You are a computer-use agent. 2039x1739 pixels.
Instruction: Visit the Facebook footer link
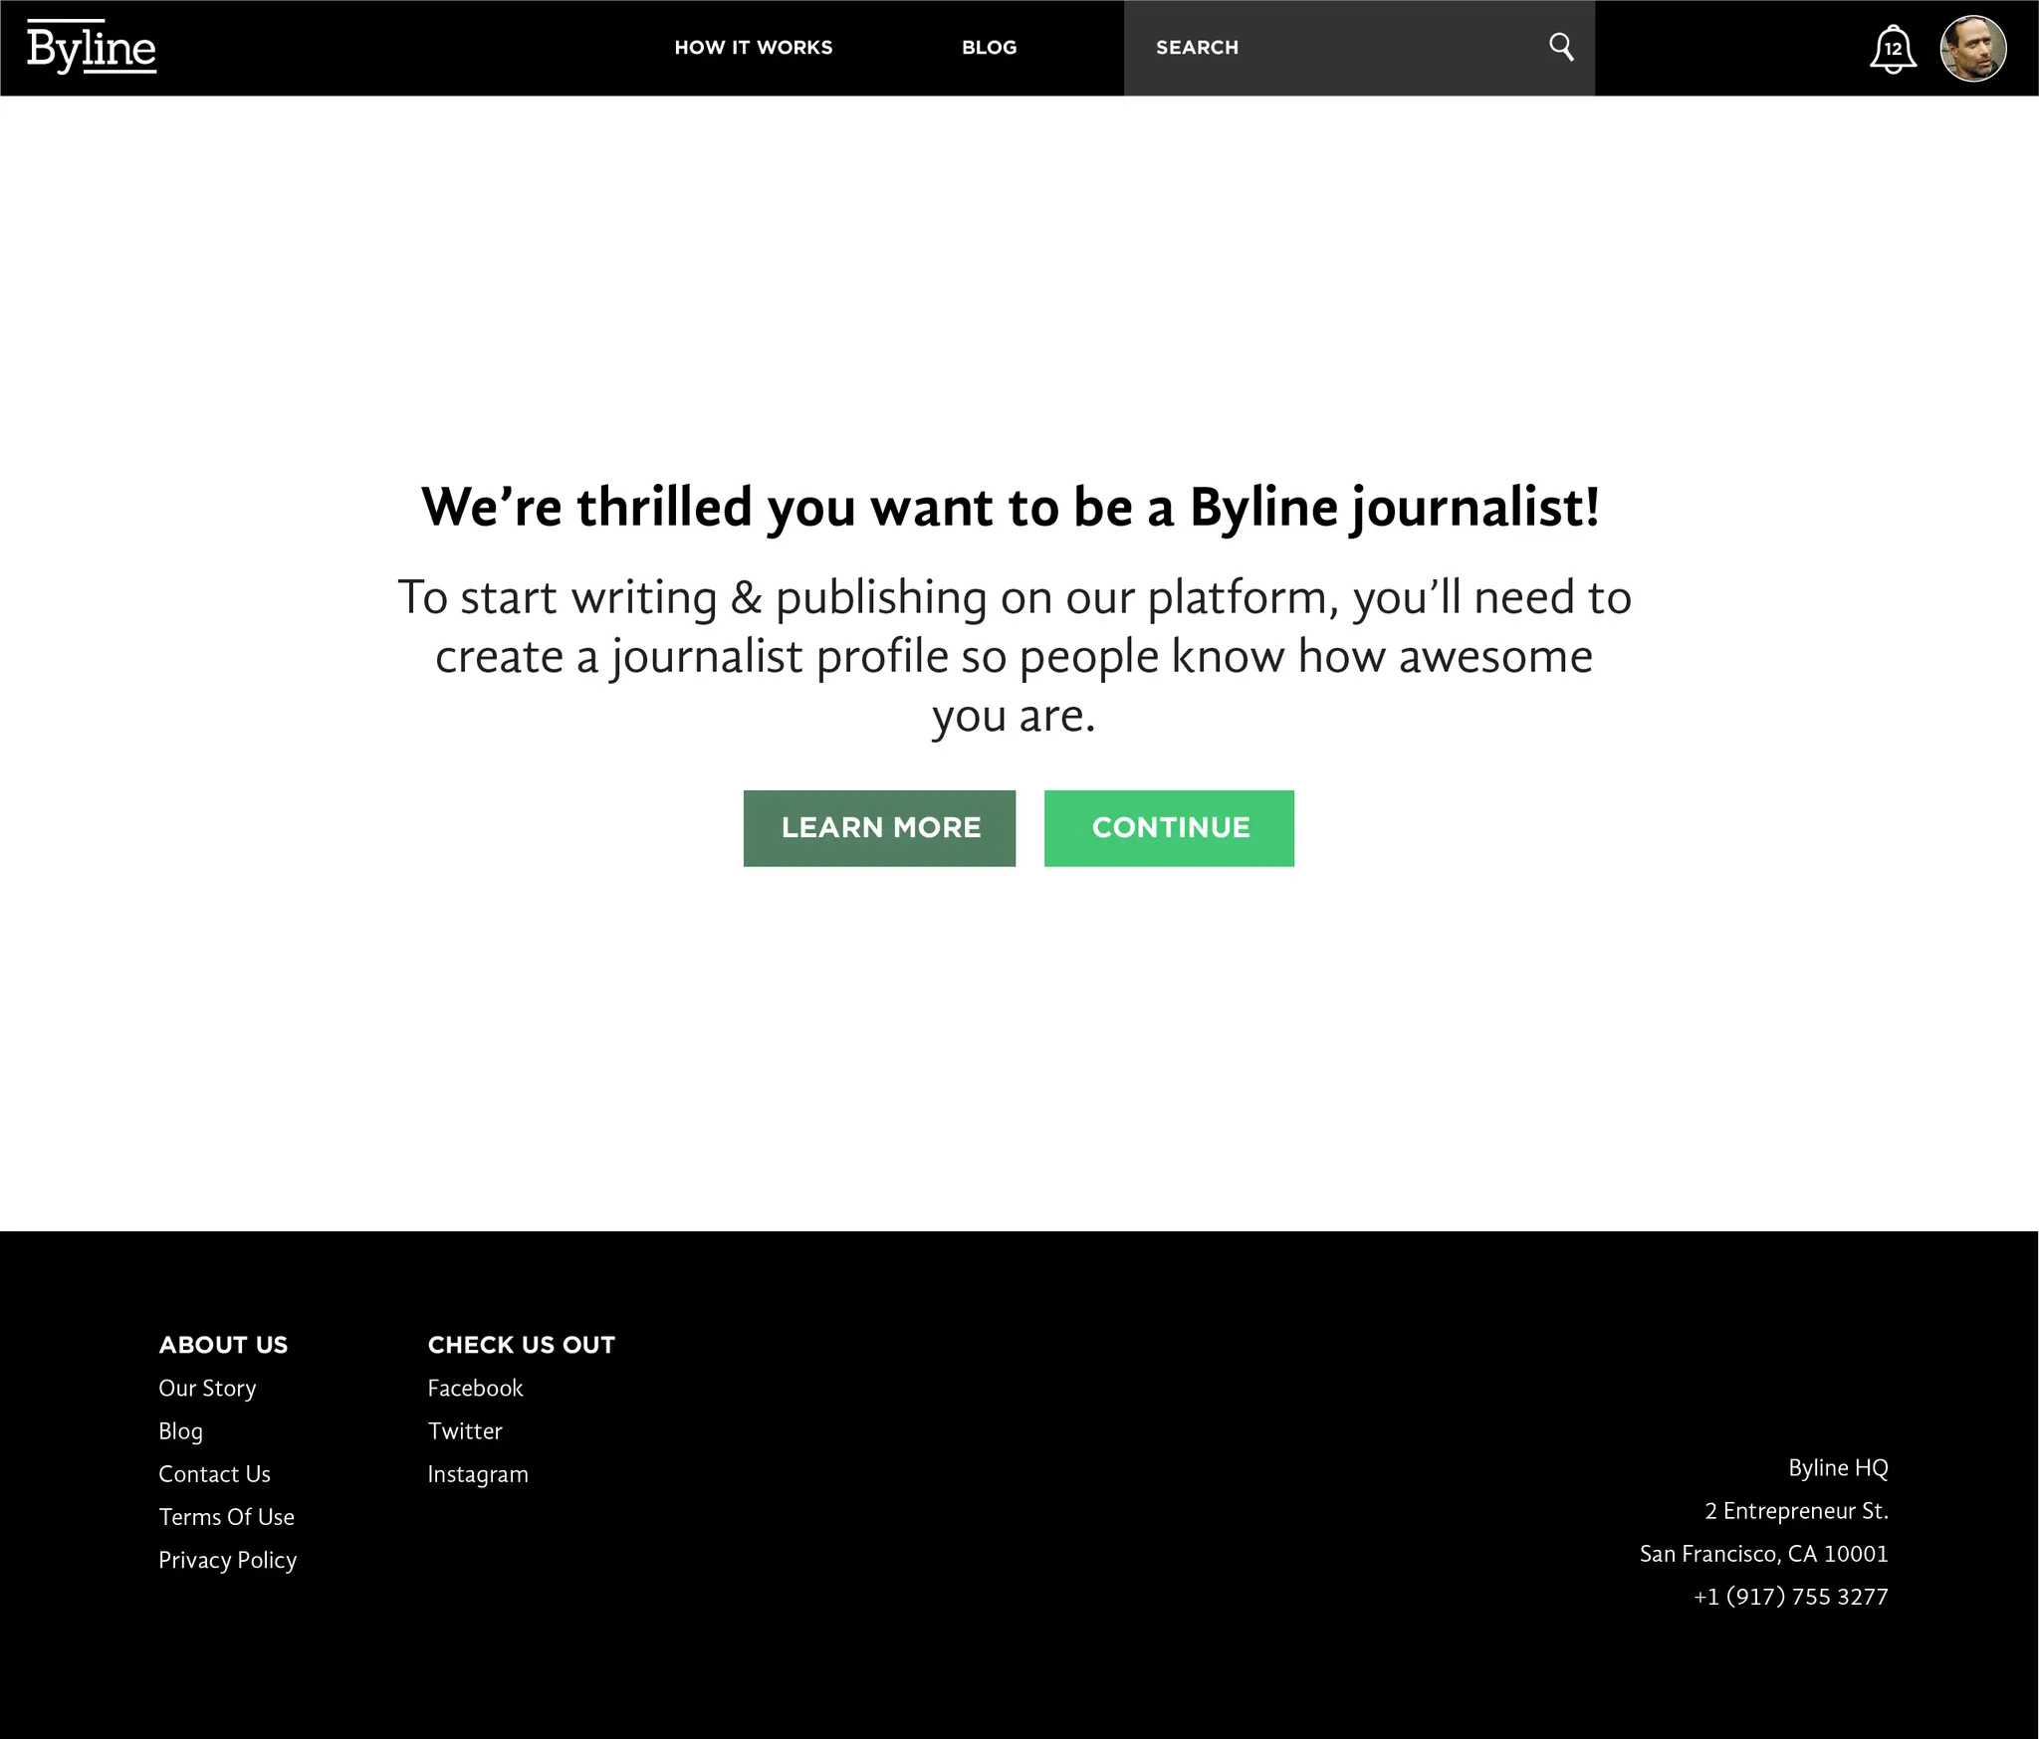click(x=475, y=1388)
